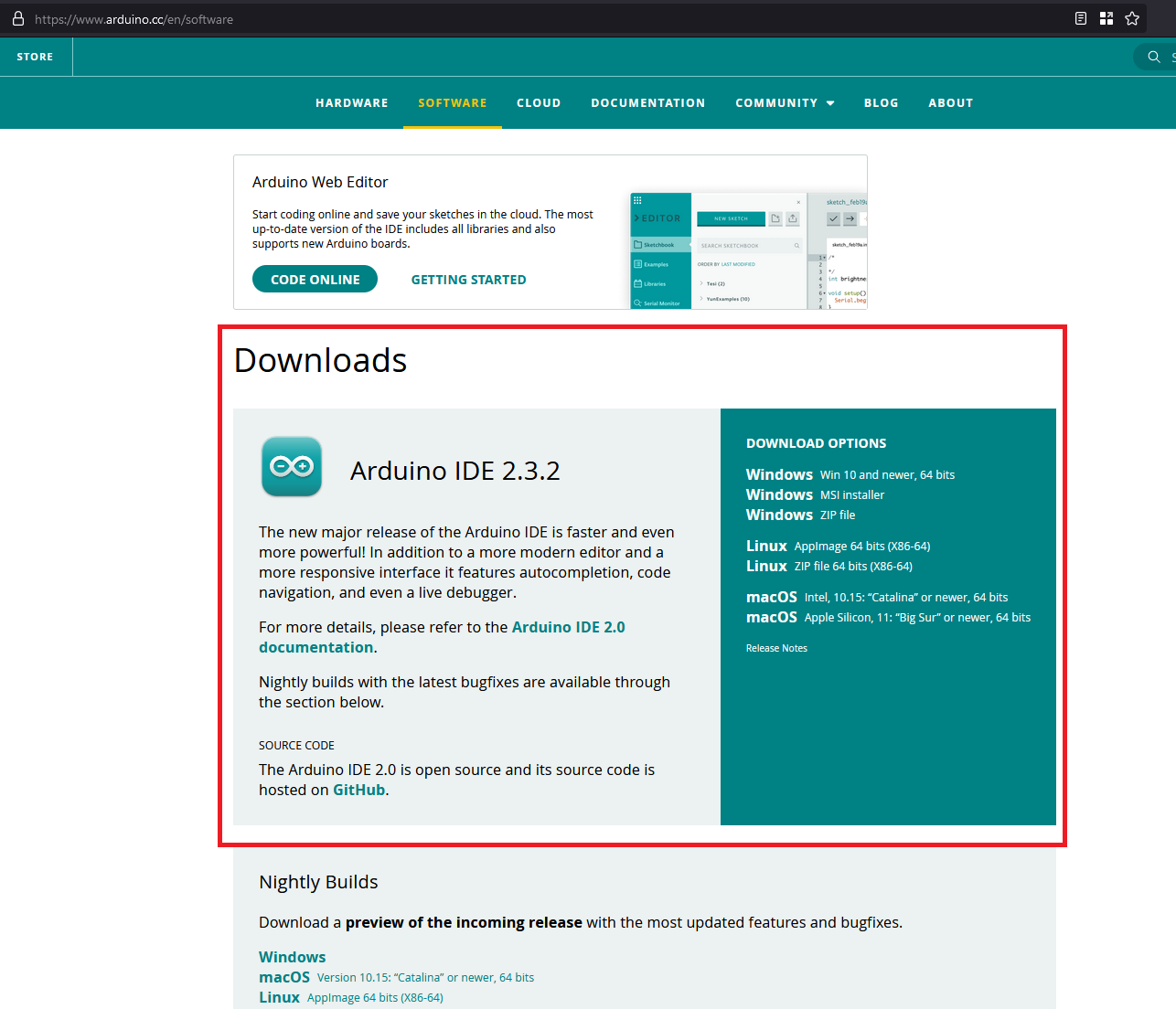The image size is (1176, 1009).
Task: Open the GitHub source code link
Action: (x=358, y=790)
